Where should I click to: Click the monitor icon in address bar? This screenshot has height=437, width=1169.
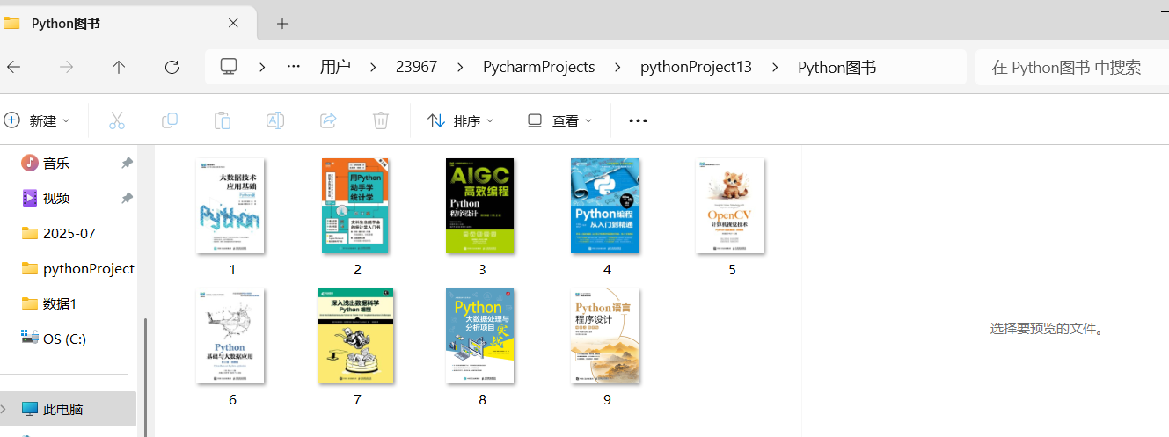230,67
